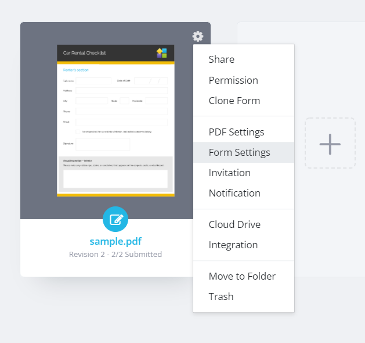
Task: Send the form to Trash
Action: (221, 296)
